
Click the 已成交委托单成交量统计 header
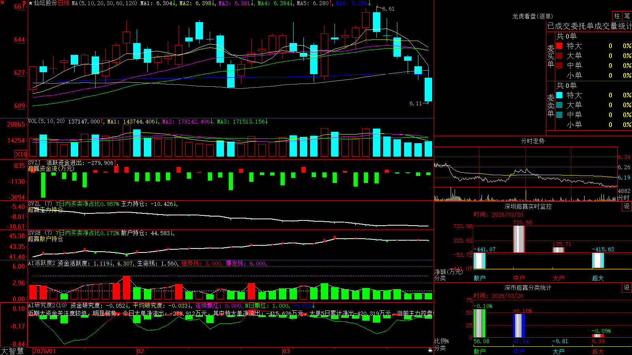coord(589,26)
